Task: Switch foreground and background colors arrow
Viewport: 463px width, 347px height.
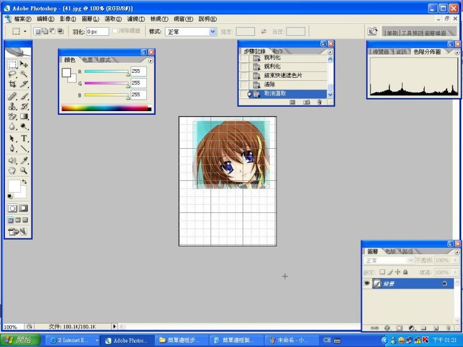Action: tap(24, 182)
